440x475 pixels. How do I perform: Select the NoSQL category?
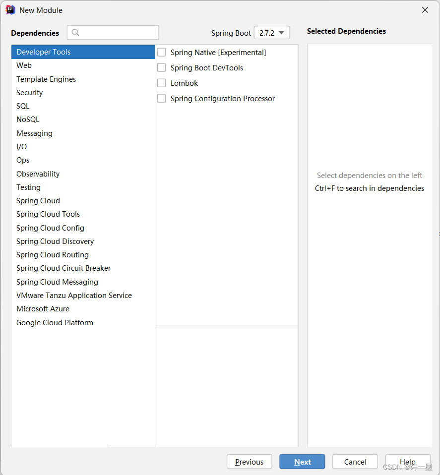click(83, 119)
